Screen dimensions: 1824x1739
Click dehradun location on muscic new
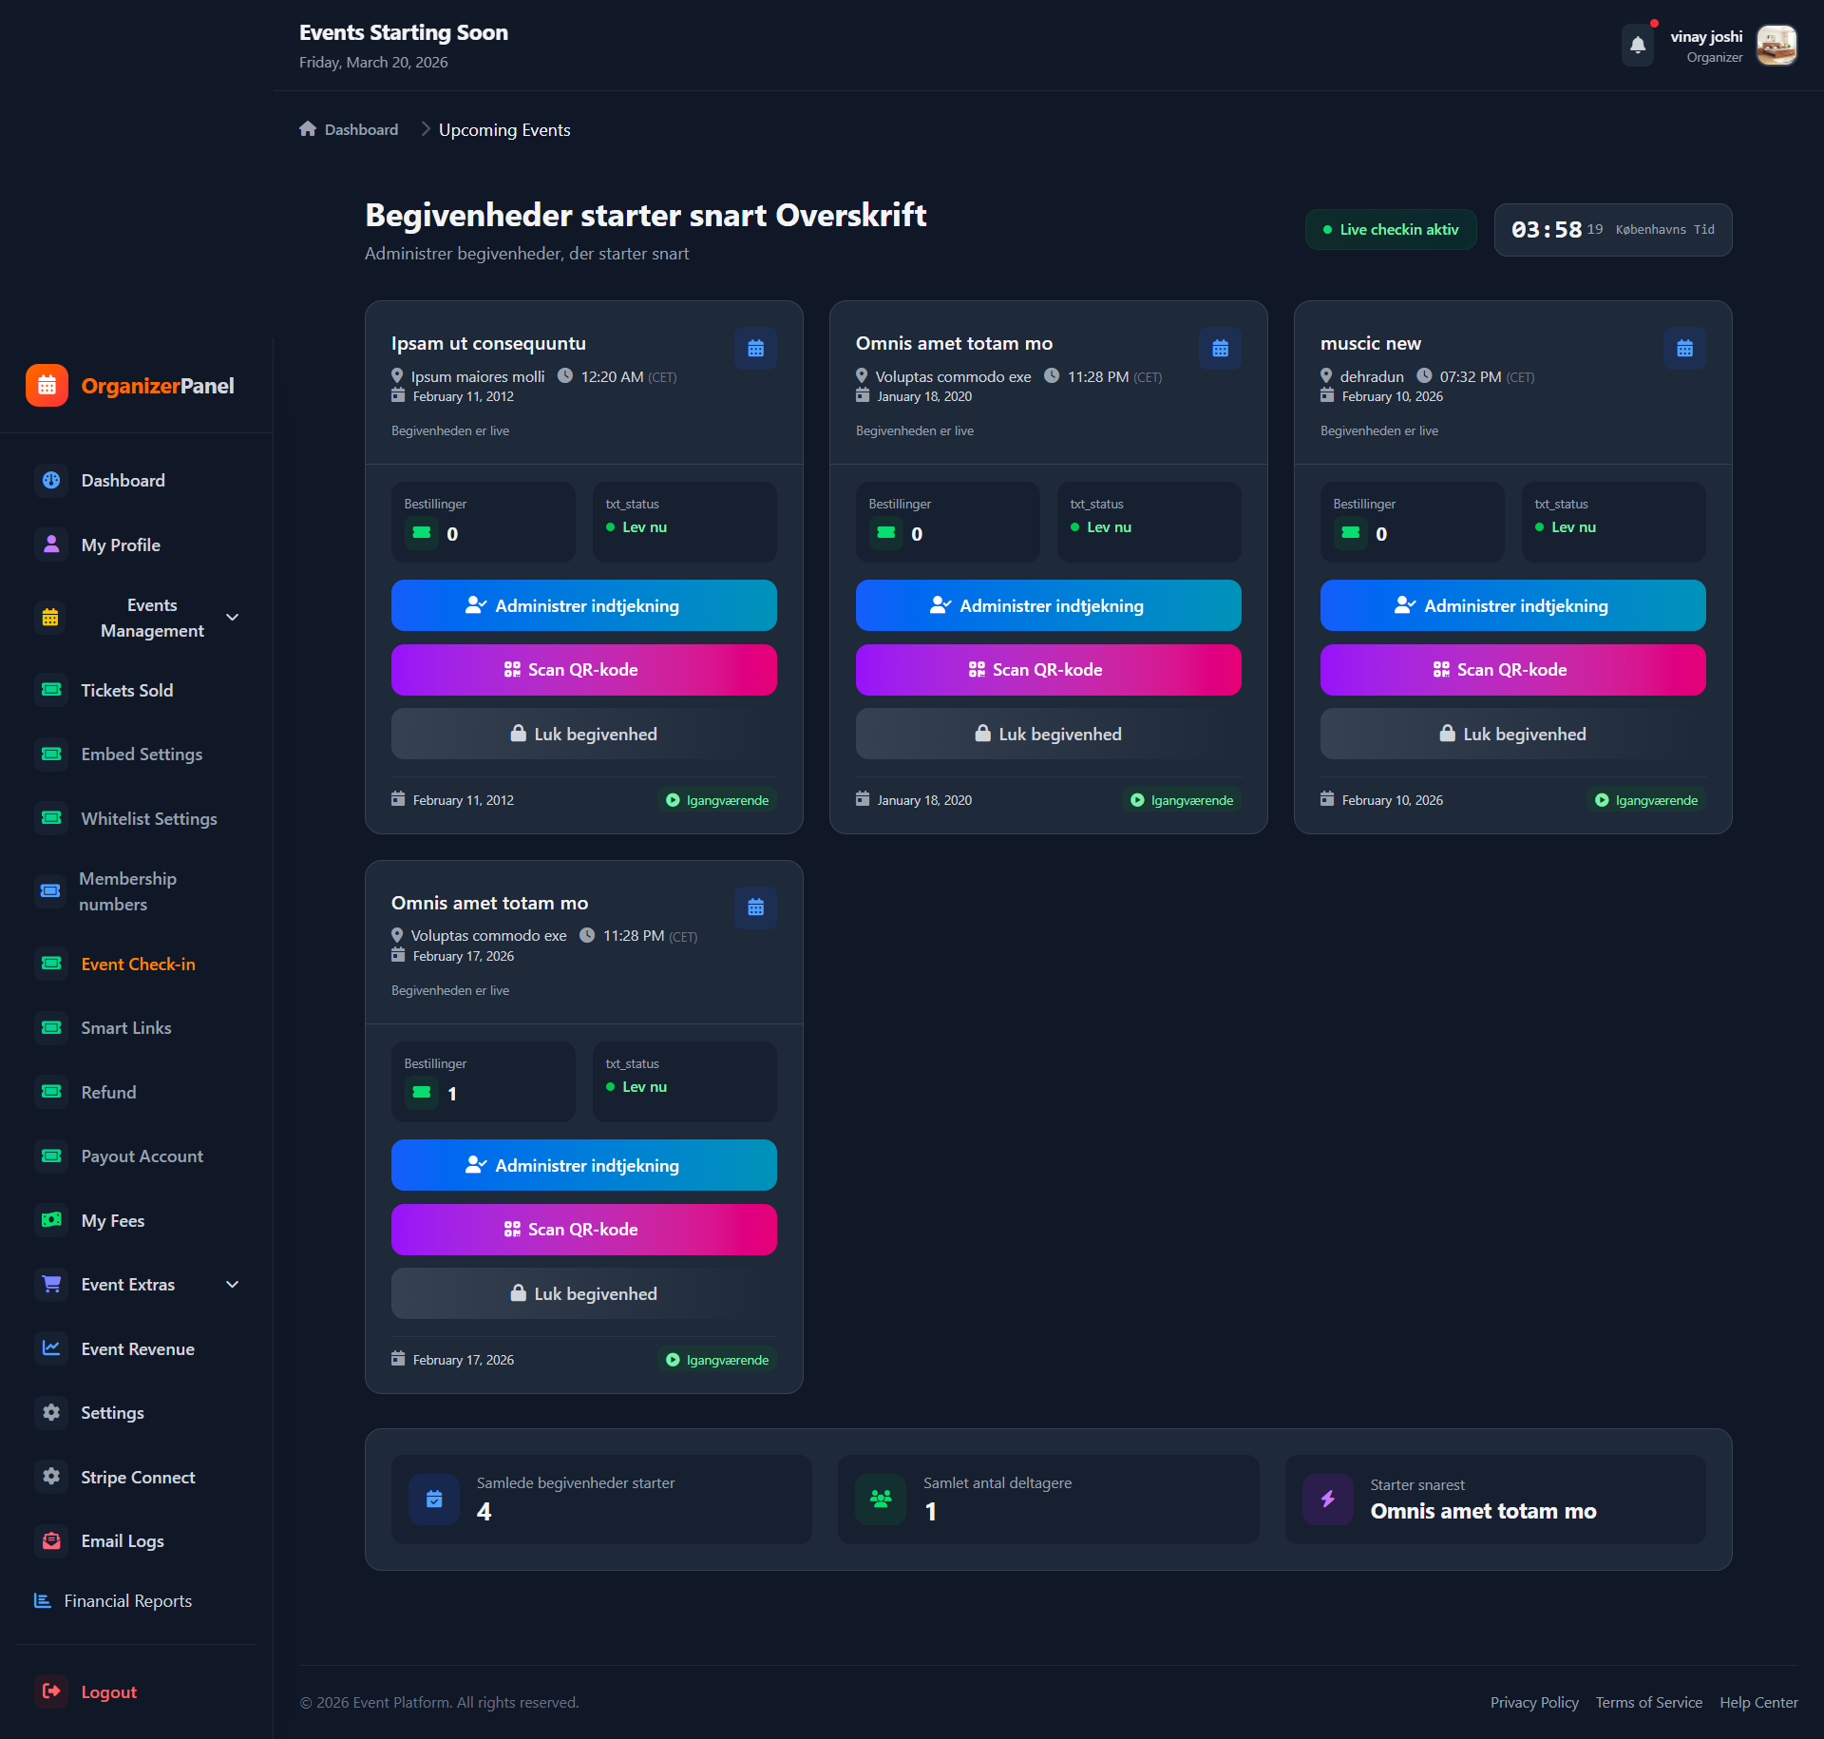[x=1372, y=377]
